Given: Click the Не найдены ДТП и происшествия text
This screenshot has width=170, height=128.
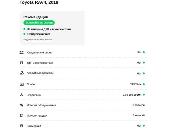Looking at the screenshot, I should click(49, 29).
